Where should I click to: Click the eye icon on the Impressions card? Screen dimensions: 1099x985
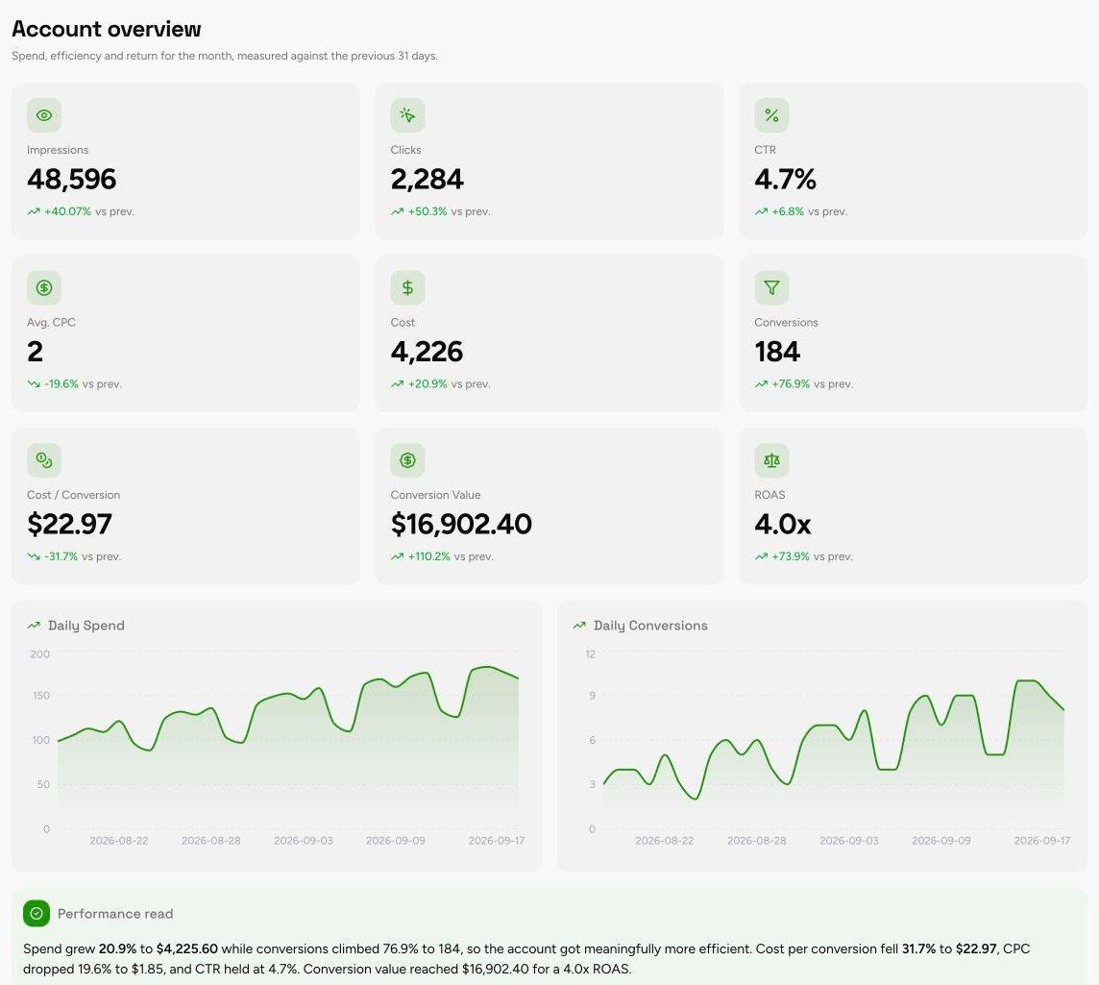[x=44, y=115]
